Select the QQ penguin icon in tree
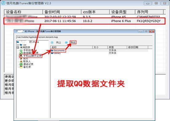170x121 pixels. [21, 56]
